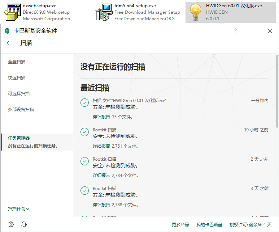Open 详细报告 for the 2,761 files scan

[101, 146]
